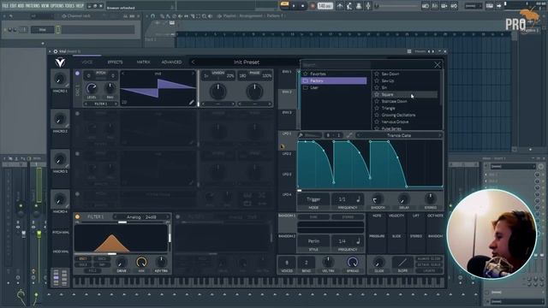Image resolution: width=548 pixels, height=308 pixels.
Task: Toggle Random 1 Stereo button
Action: [348, 217]
